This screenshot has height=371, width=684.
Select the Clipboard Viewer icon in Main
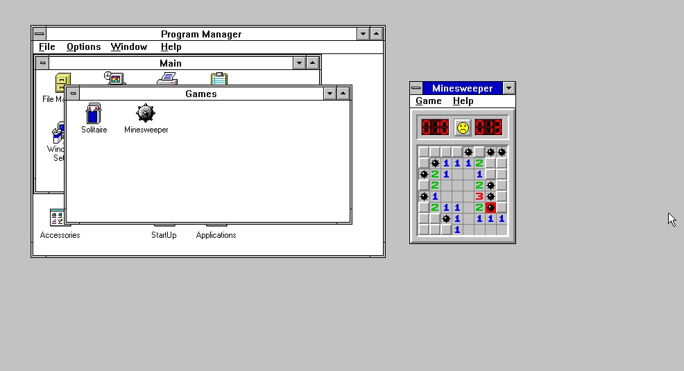tap(219, 78)
